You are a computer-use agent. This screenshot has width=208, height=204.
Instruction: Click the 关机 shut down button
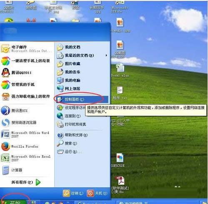tap(97, 193)
